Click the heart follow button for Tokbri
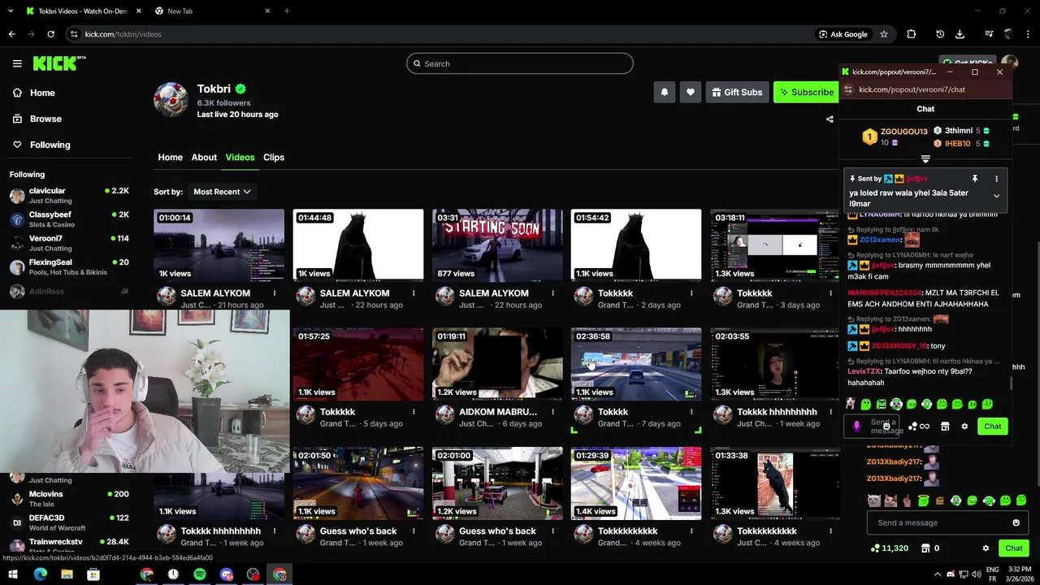The width and height of the screenshot is (1040, 585). (691, 92)
